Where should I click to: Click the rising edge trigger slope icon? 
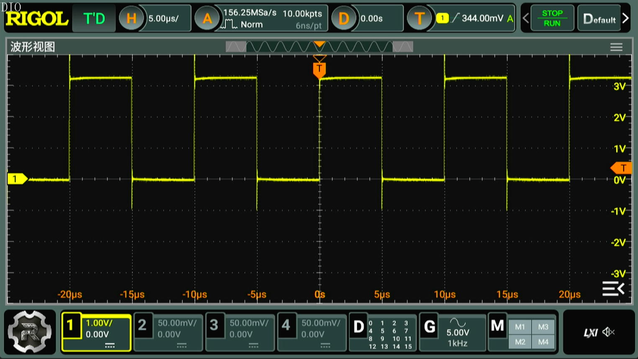[455, 18]
